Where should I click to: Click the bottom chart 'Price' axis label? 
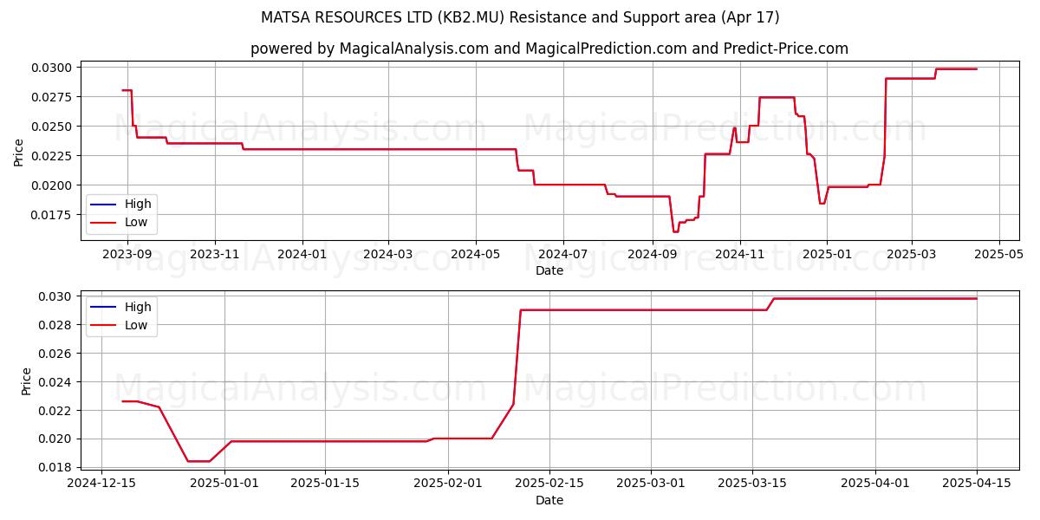[x=26, y=381]
